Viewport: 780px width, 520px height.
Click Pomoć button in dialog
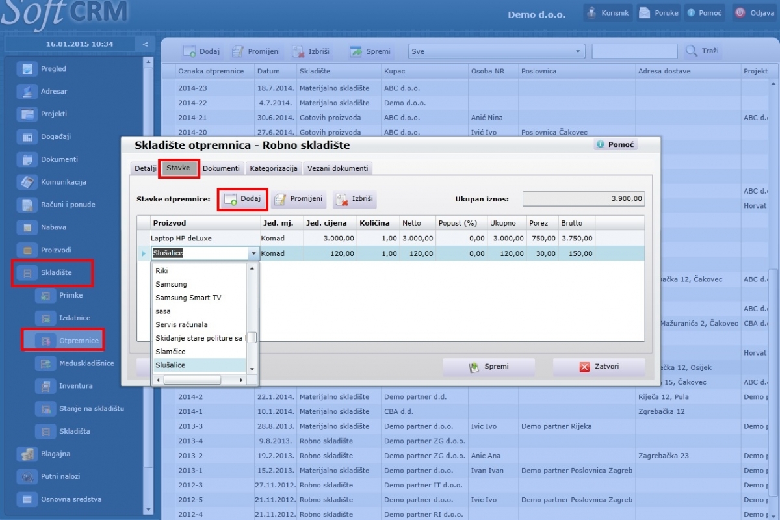point(615,144)
